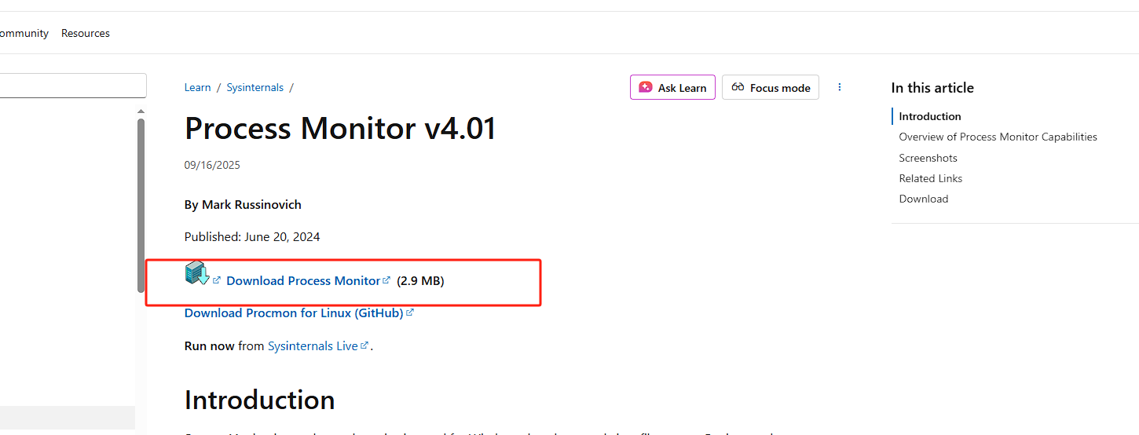Go to the Learn breadcrumb

pos(197,87)
